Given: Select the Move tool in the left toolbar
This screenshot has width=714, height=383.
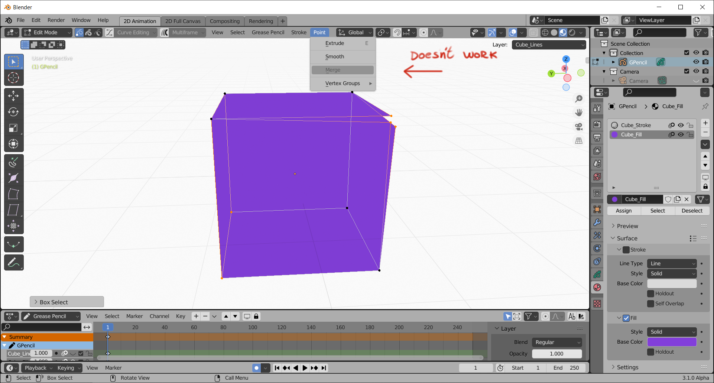Looking at the screenshot, I should [x=13, y=96].
